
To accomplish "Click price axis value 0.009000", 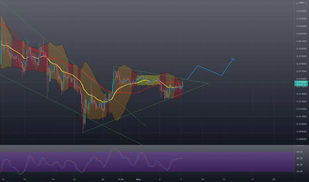I will pyautogui.click(x=301, y=132).
